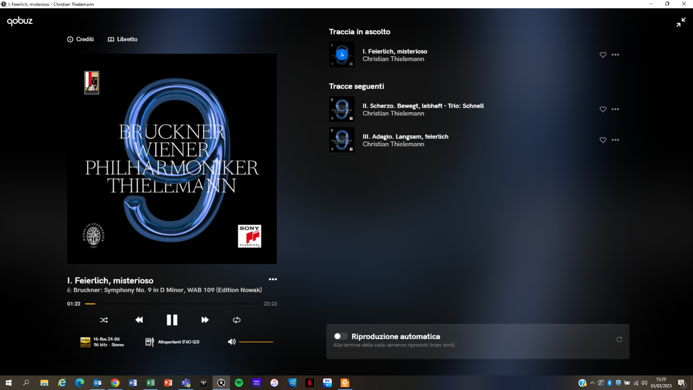Toggle shuffle playback mode
Viewport: 693px width, 390px height.
(x=104, y=320)
